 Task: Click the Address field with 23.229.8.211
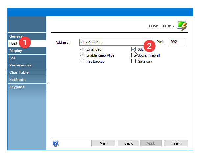[115, 42]
